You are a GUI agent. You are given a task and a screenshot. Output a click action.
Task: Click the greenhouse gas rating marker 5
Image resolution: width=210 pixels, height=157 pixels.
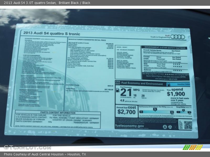click(155, 109)
